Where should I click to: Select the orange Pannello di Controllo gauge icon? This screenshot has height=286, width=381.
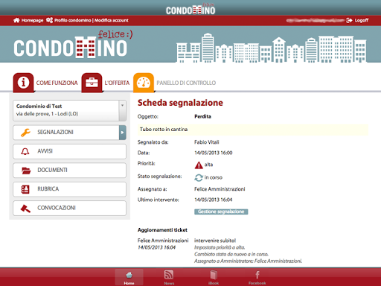(144, 83)
